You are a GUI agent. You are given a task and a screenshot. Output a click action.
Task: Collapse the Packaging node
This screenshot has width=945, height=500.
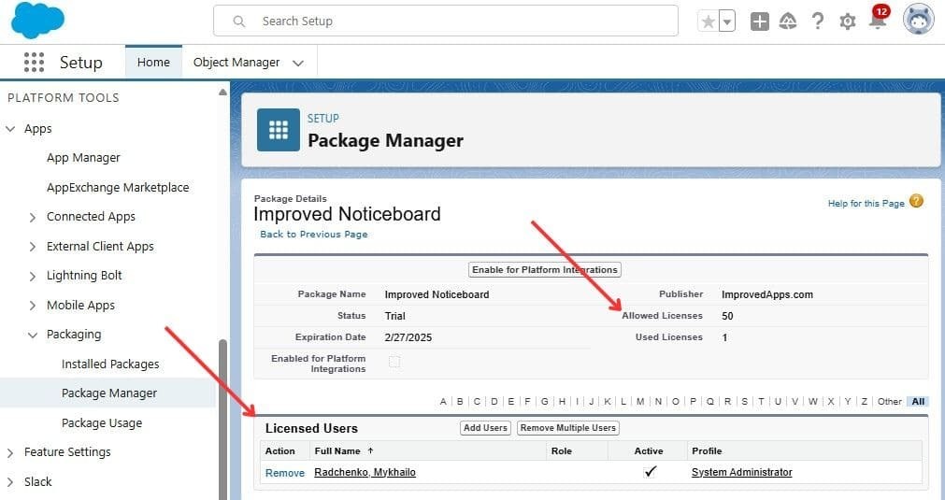tap(33, 335)
